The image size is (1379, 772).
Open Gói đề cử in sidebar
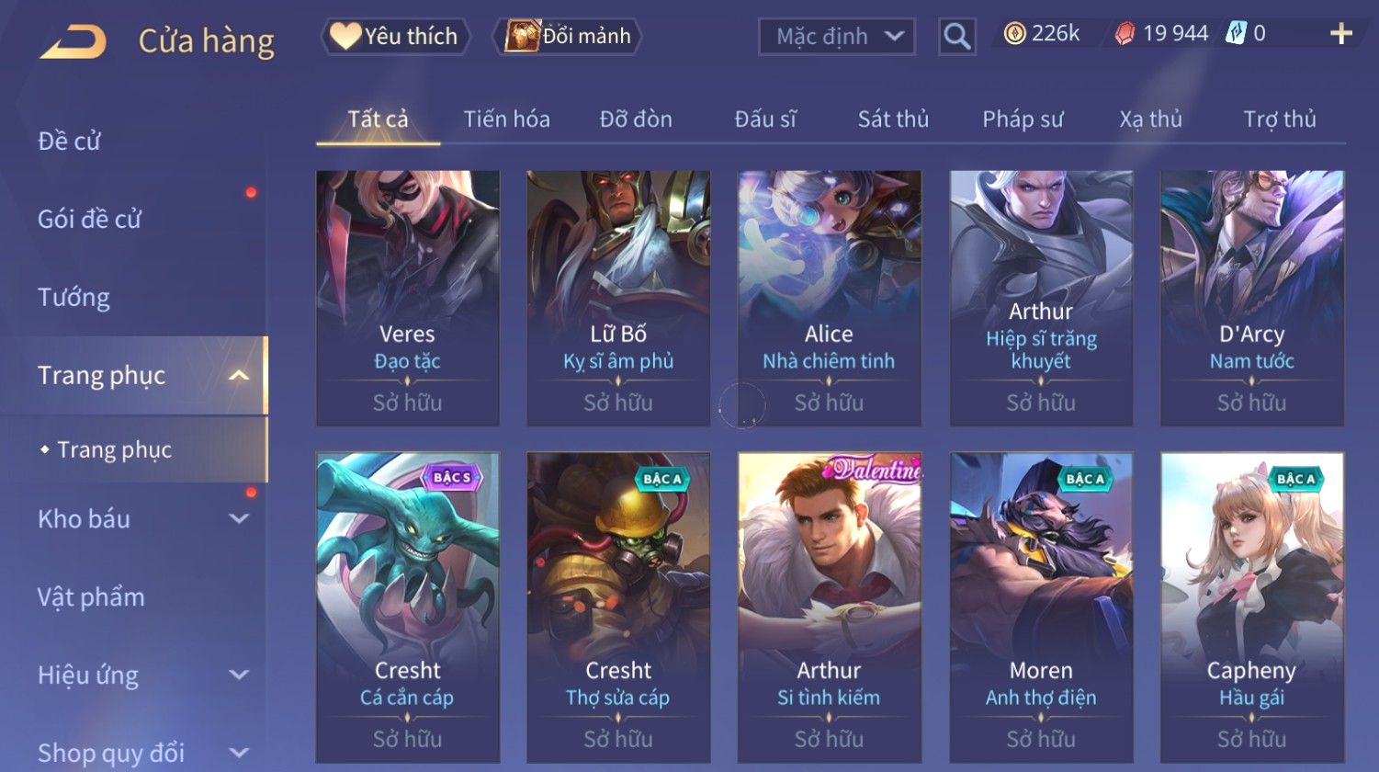click(x=89, y=219)
